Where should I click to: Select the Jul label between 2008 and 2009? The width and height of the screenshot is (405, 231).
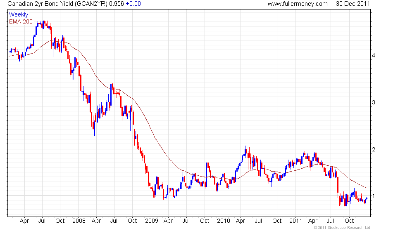[x=114, y=221]
